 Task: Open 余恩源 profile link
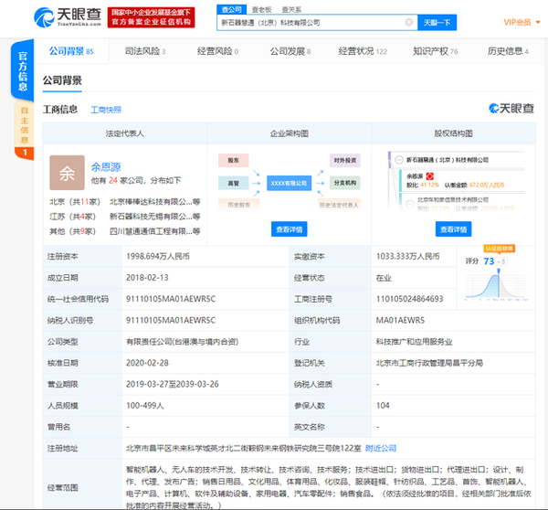coord(106,167)
